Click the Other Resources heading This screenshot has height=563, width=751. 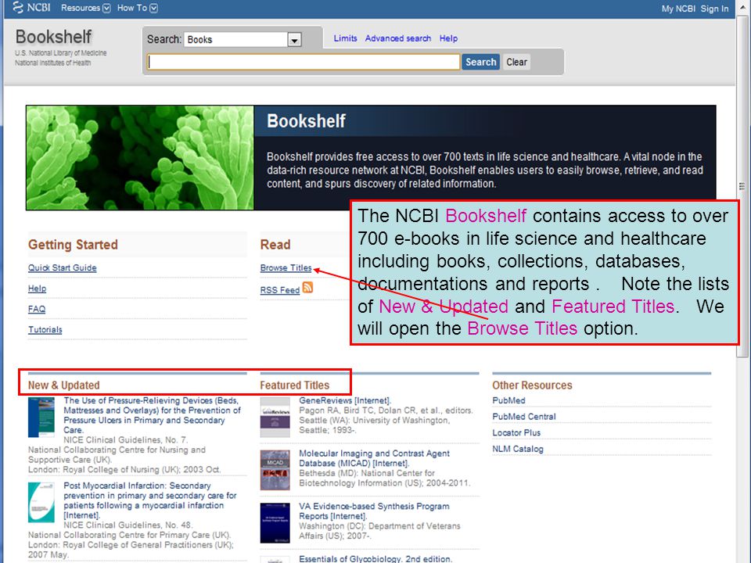(532, 385)
